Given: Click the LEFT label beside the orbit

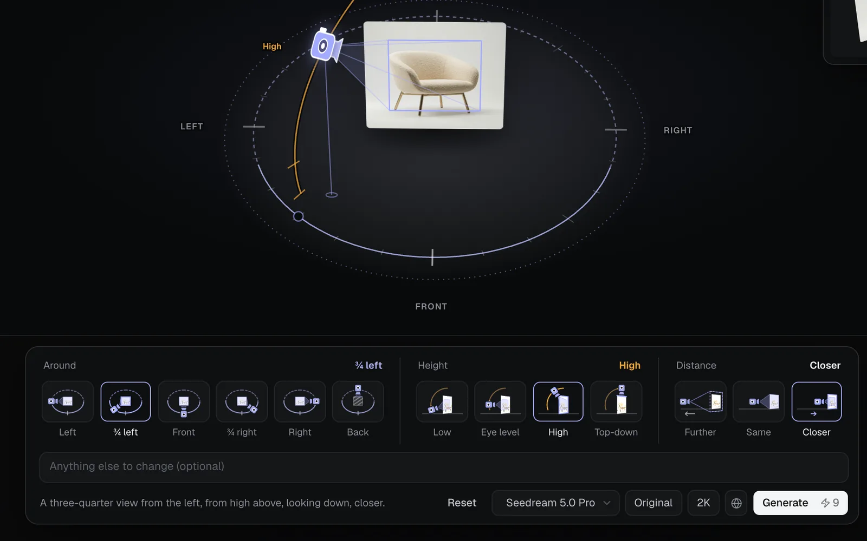Looking at the screenshot, I should tap(192, 127).
